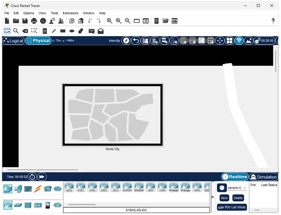The width and height of the screenshot is (281, 215).
Task: Open the File menu
Action: pos(7,13)
